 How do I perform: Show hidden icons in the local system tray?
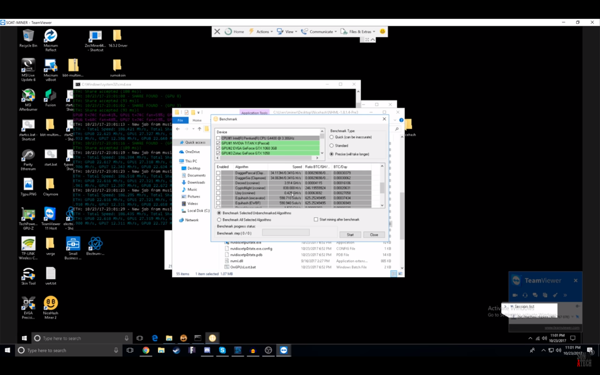coord(543,350)
